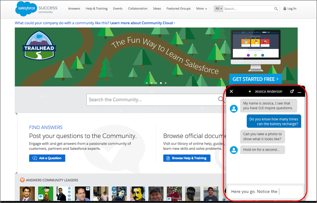317x203 pixels.
Task: Expand the All search scope dropdown
Action: click(x=219, y=8)
